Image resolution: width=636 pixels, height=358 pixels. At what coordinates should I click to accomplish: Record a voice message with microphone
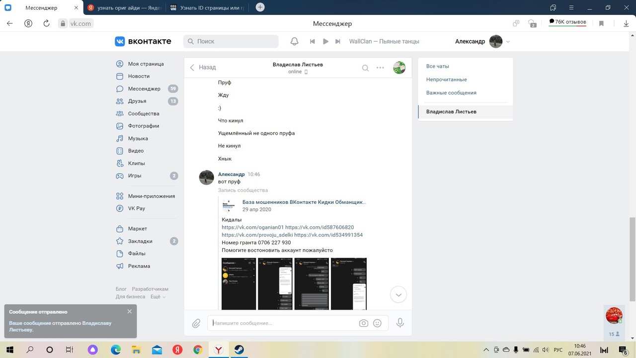(x=400, y=323)
